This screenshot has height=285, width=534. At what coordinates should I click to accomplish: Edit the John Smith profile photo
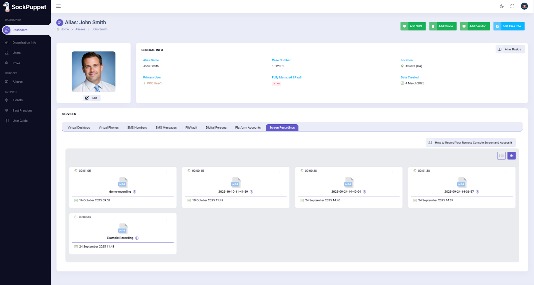(x=92, y=98)
